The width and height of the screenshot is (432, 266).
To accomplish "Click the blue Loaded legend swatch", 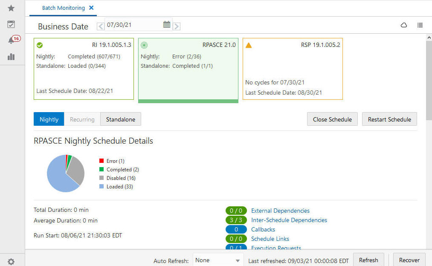I will click(101, 186).
